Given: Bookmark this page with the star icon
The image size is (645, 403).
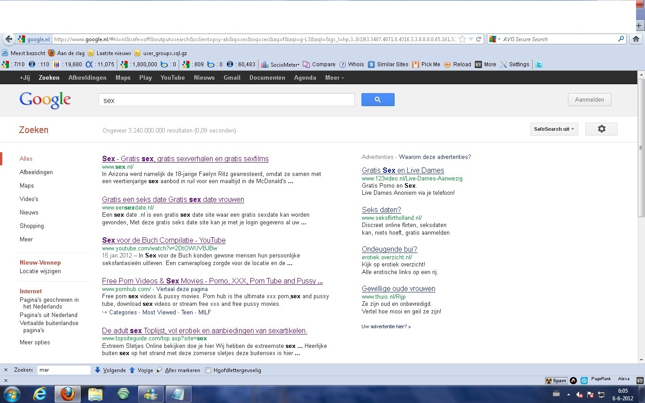Looking at the screenshot, I should [462, 39].
